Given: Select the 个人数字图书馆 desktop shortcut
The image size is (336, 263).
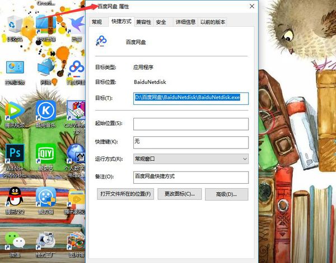Looking at the screenshot, I should coord(76,160).
